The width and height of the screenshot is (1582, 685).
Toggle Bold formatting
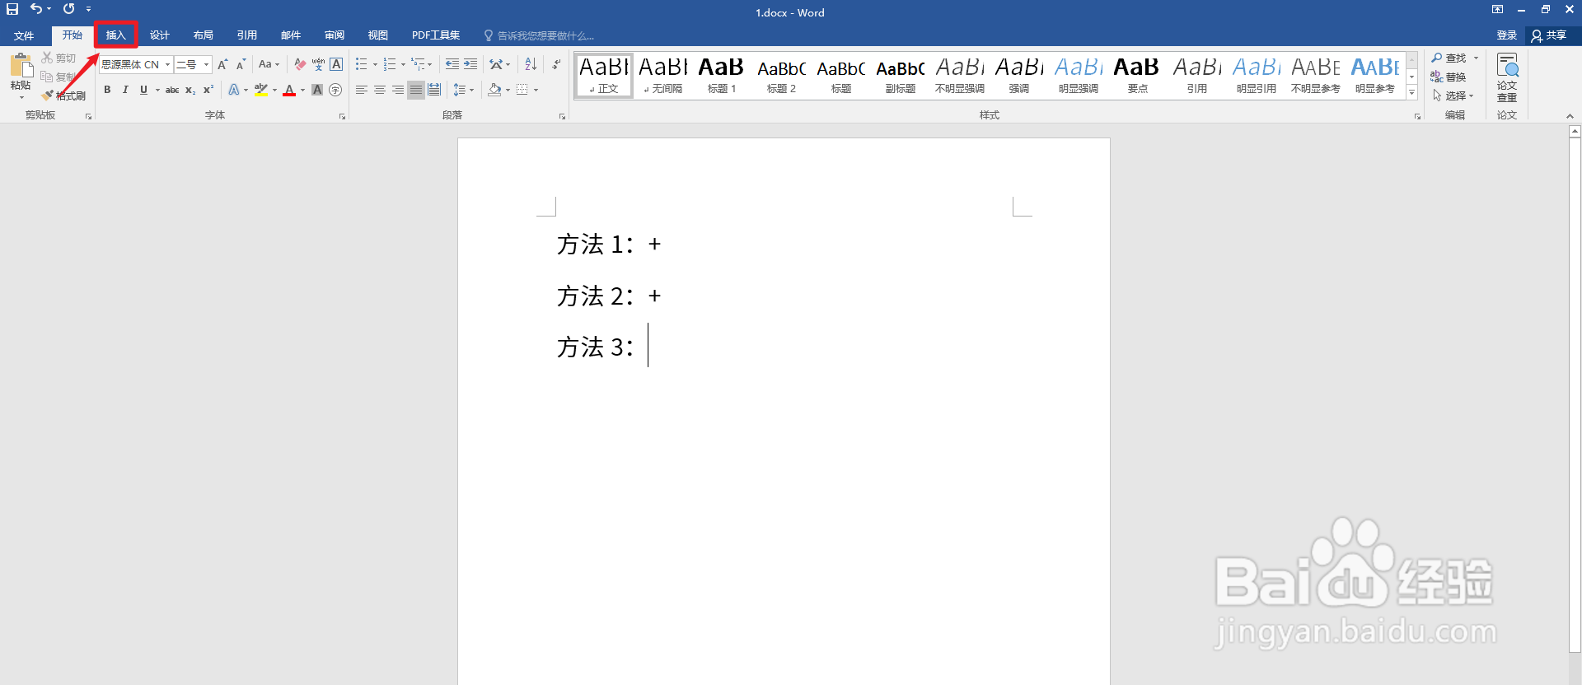click(x=107, y=90)
